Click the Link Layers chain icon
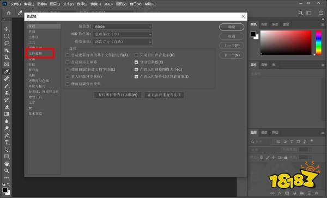Viewport: 327px width, 198px height. 272,194
